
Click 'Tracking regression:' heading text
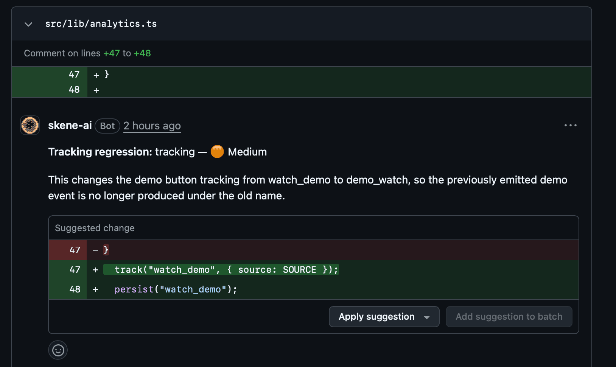coord(100,152)
